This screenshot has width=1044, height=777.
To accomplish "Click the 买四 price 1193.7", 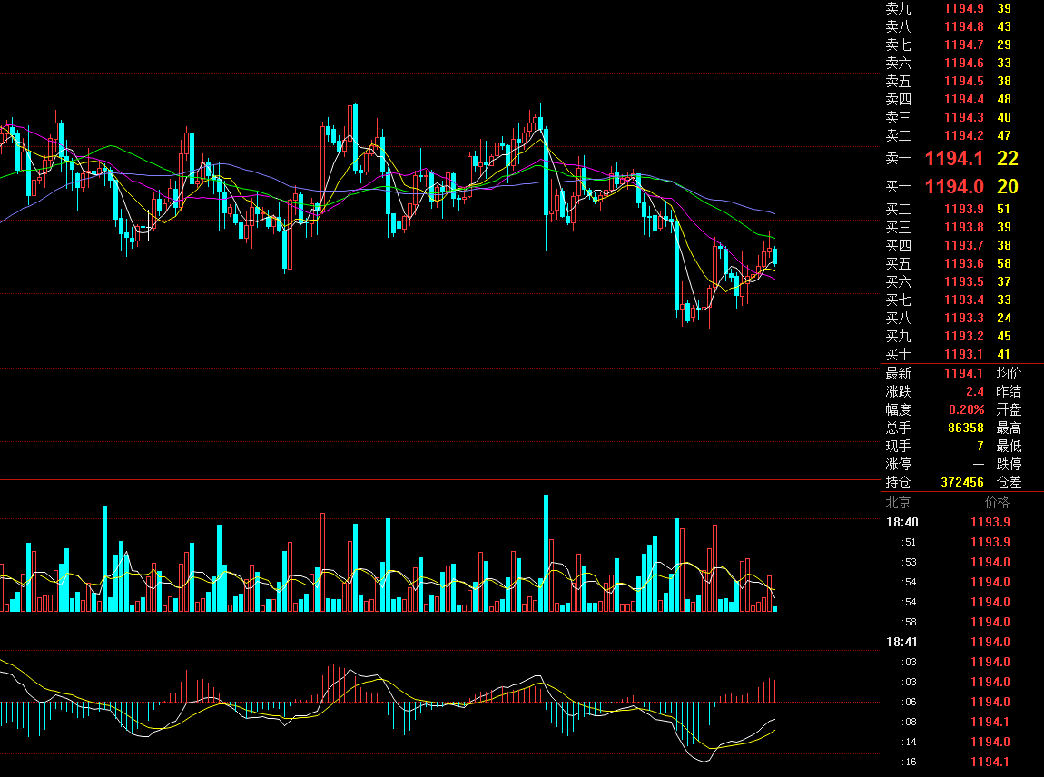I will (x=963, y=246).
